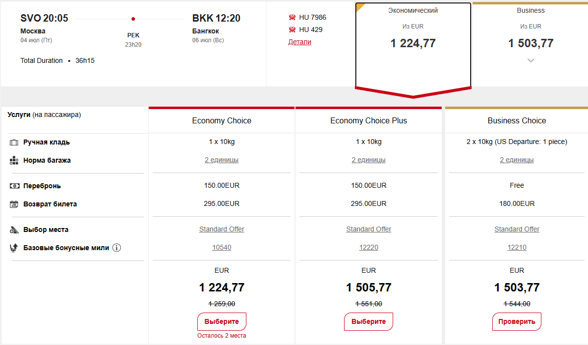Screen dimensions: 588x345
Task: Click 12210 bonus miles link
Action: tap(517, 247)
